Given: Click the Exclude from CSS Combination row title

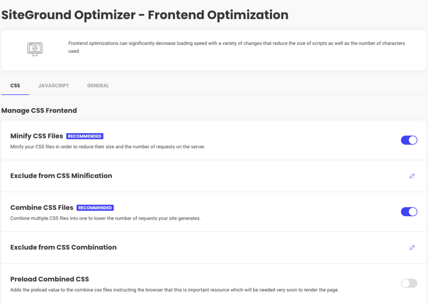Looking at the screenshot, I should click(64, 247).
